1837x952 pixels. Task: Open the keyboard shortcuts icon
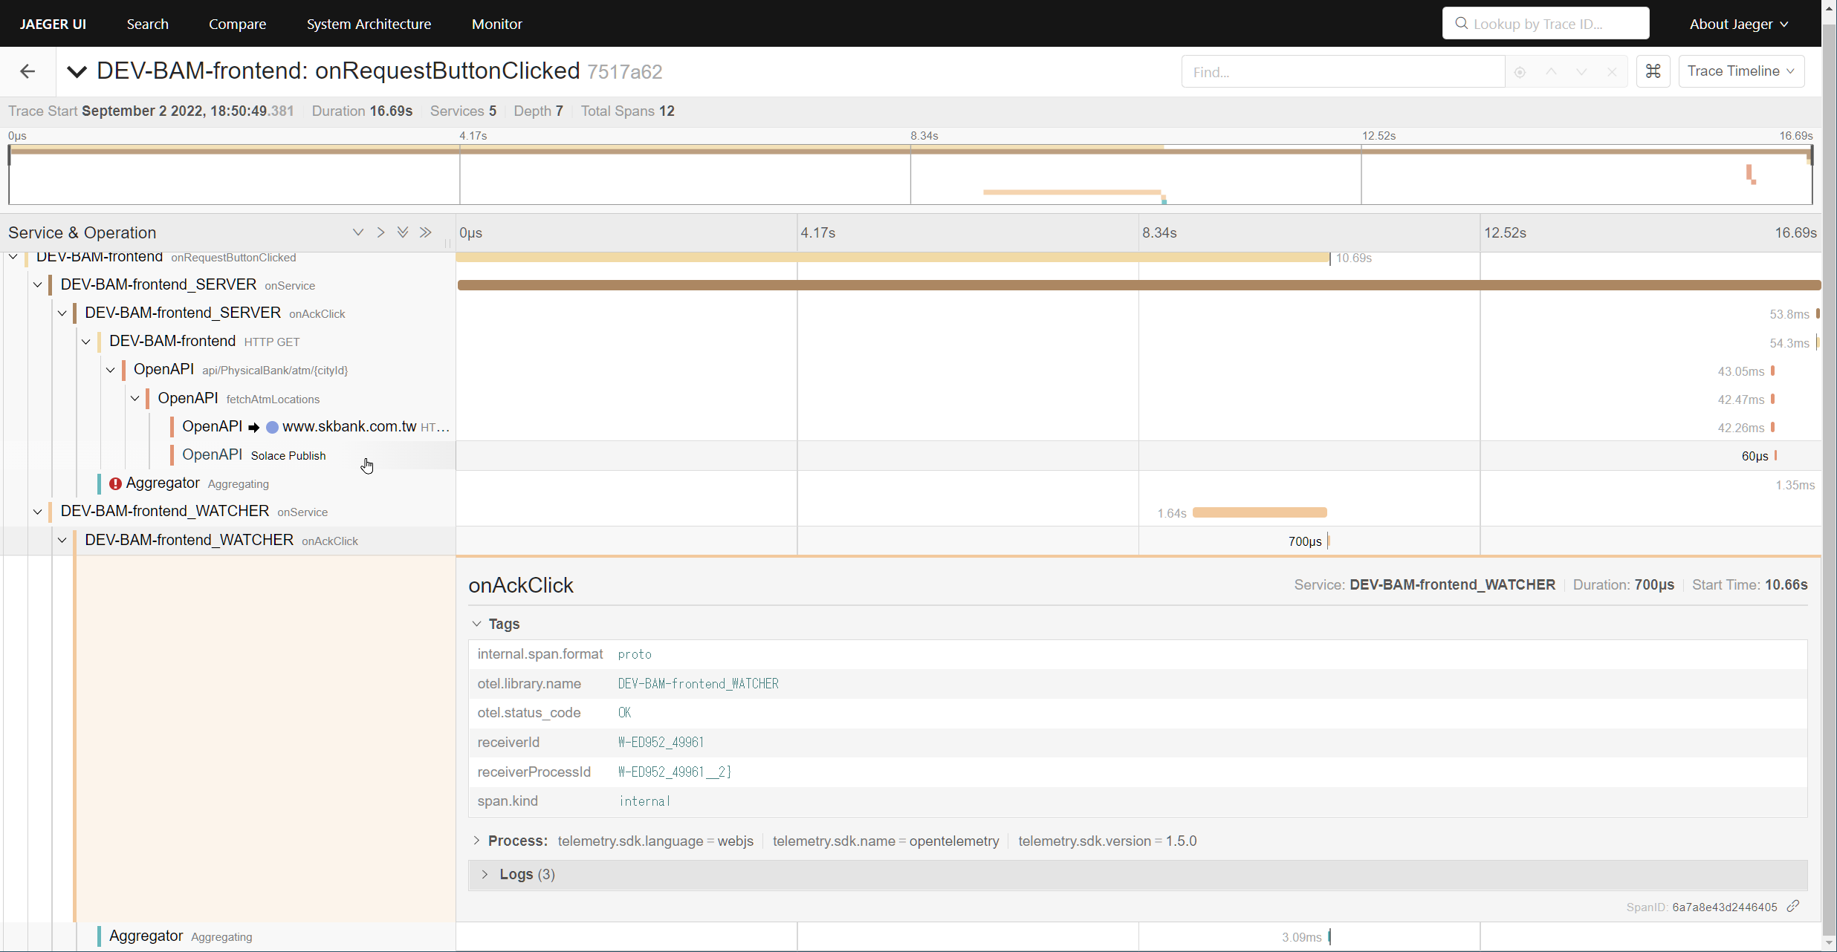[1653, 71]
